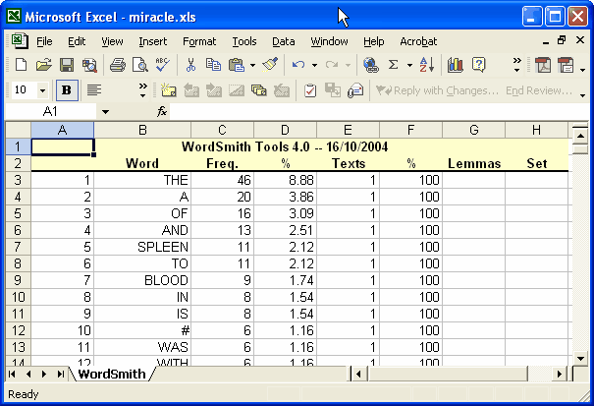The height and width of the screenshot is (406, 594).
Task: Expand the Name Box dropdown arrow
Action: [105, 112]
